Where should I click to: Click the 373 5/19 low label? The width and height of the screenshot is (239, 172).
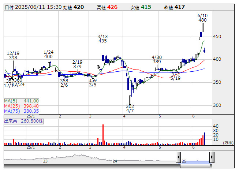175,76
